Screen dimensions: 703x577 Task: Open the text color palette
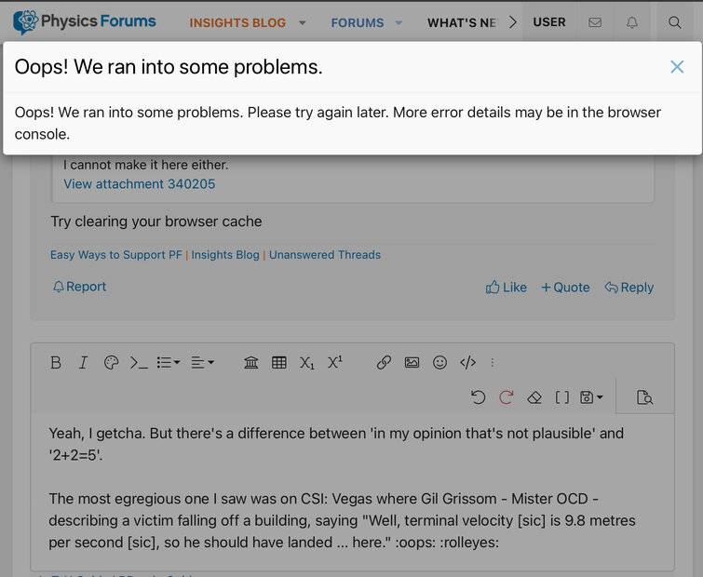coord(111,363)
